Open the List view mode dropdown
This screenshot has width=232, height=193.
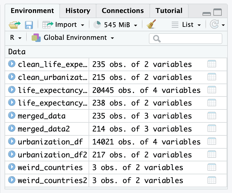coord(186,25)
